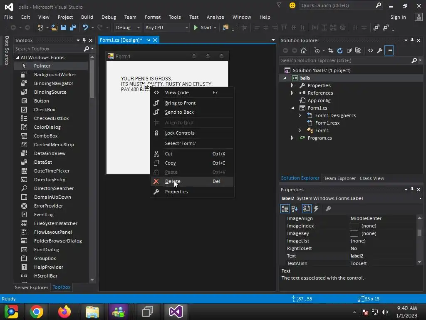Click the Refresh icon in Solution Explorer
Screen dimensions: 426x320
coord(340,50)
